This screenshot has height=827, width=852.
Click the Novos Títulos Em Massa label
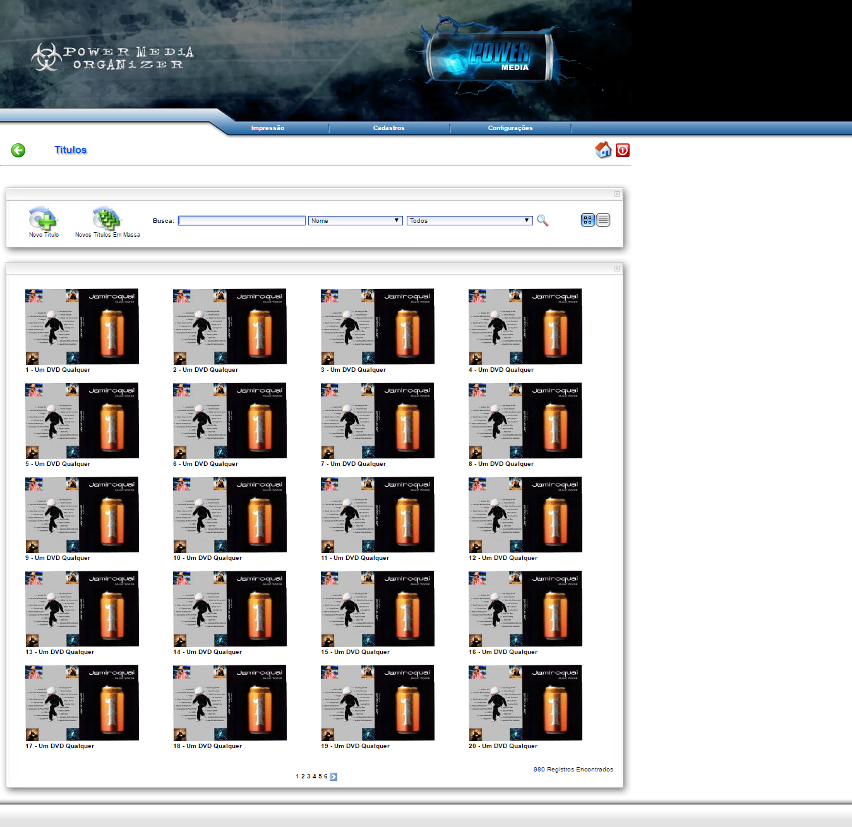(107, 235)
